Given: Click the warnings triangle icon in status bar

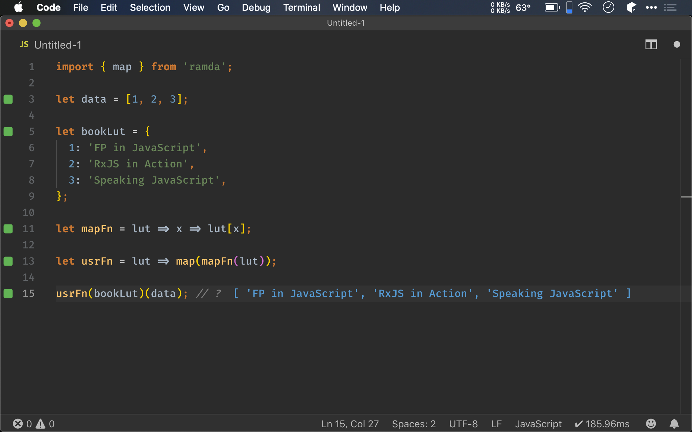Looking at the screenshot, I should point(41,424).
